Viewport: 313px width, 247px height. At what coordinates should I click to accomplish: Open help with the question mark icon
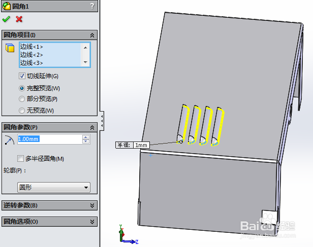[92, 6]
